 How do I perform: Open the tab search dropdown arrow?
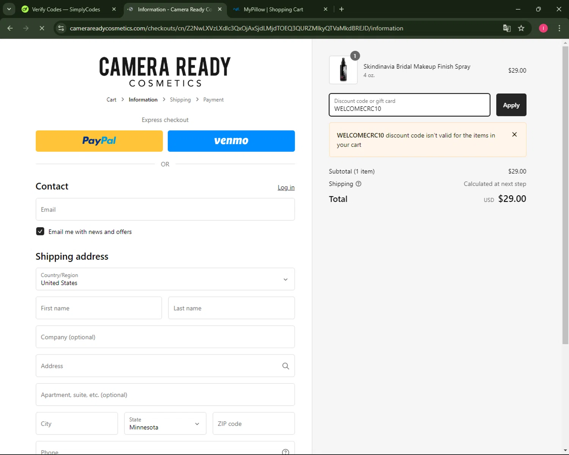[x=9, y=9]
